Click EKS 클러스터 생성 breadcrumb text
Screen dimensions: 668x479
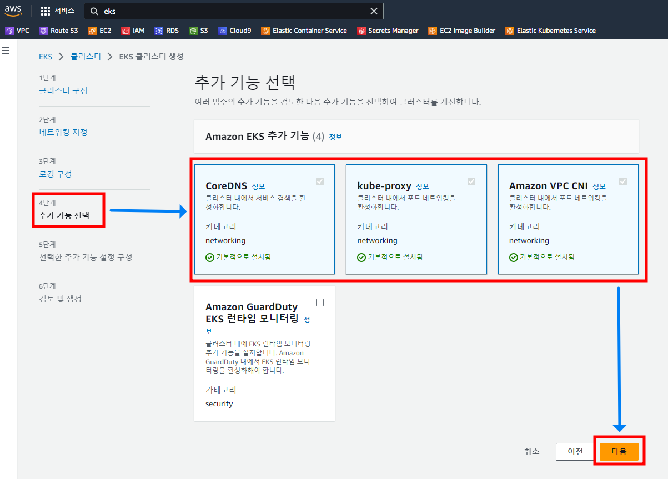(x=151, y=57)
